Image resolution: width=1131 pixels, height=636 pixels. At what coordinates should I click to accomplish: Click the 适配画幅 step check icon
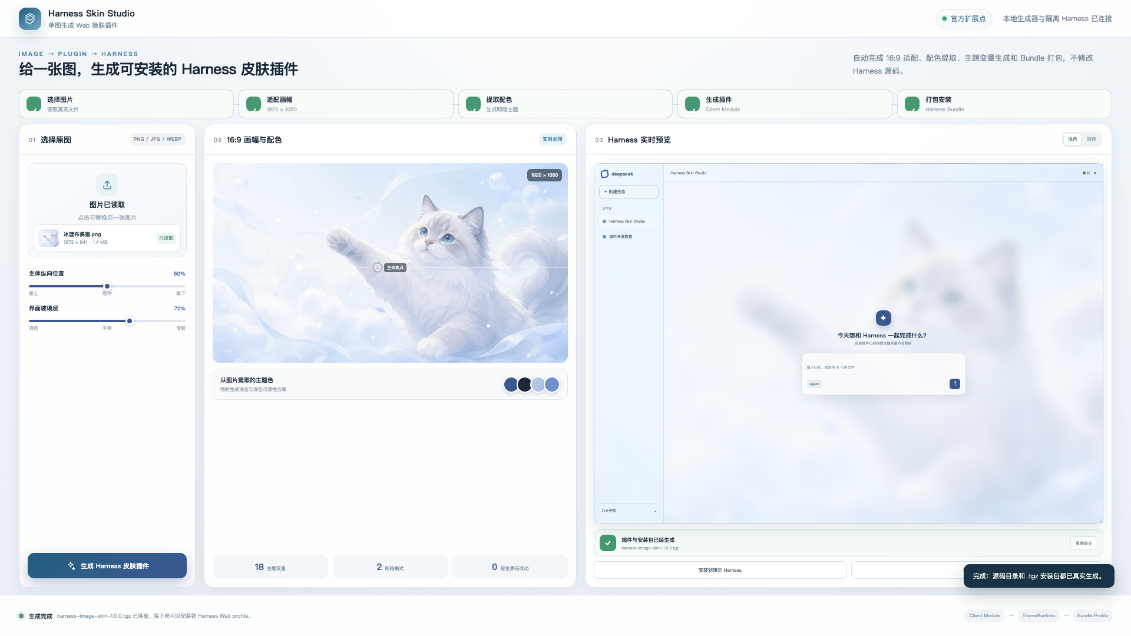tap(253, 104)
